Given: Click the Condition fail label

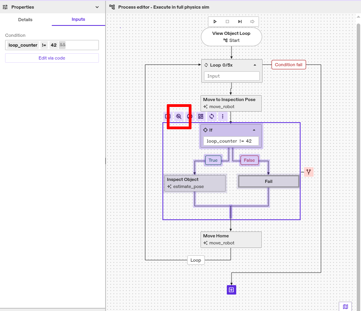Looking at the screenshot, I should point(288,65).
